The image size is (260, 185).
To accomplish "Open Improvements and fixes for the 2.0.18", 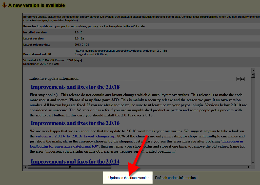I will click(x=75, y=87).
